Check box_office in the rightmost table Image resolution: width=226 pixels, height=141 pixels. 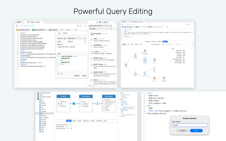click(103, 110)
